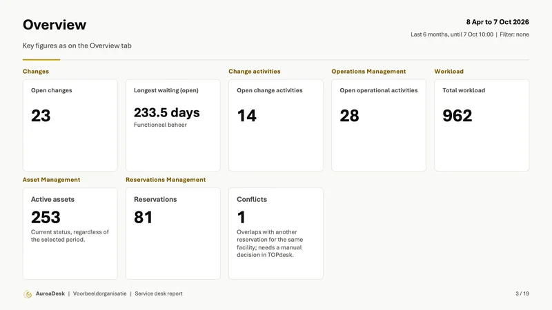The width and height of the screenshot is (552, 310).
Task: Click the 'Active assets' card label
Action: pos(53,199)
